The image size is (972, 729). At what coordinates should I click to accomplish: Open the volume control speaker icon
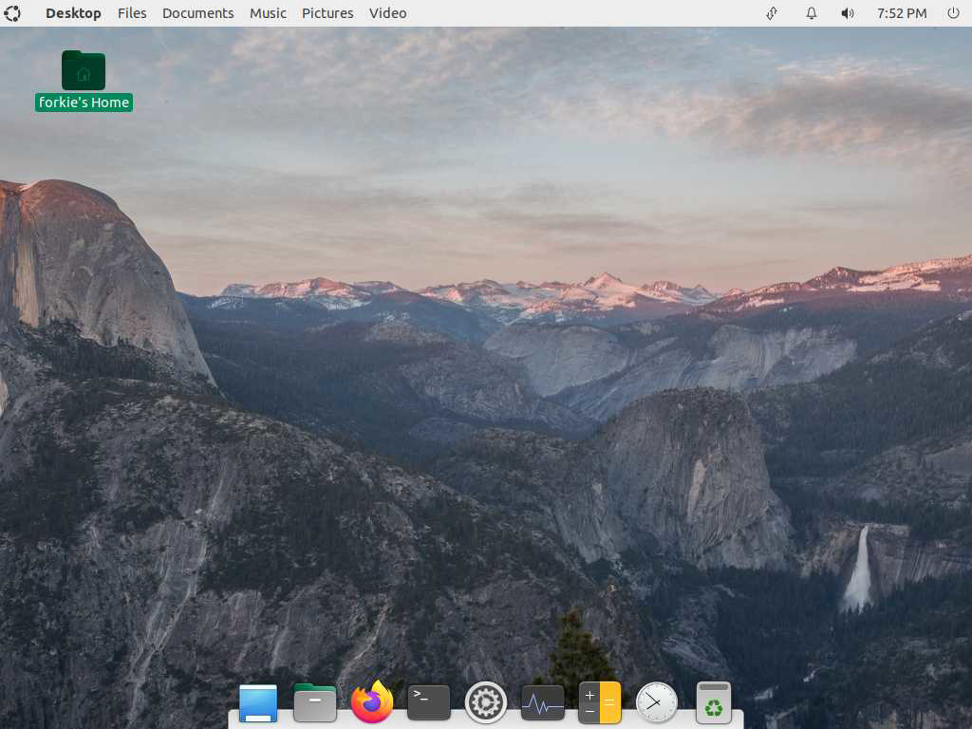click(x=848, y=13)
